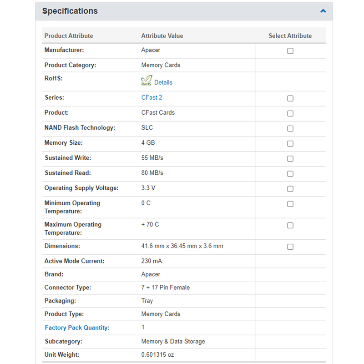Enable Maximum Operating Temperature checkbox
This screenshot has width=364, height=364.
point(290,225)
